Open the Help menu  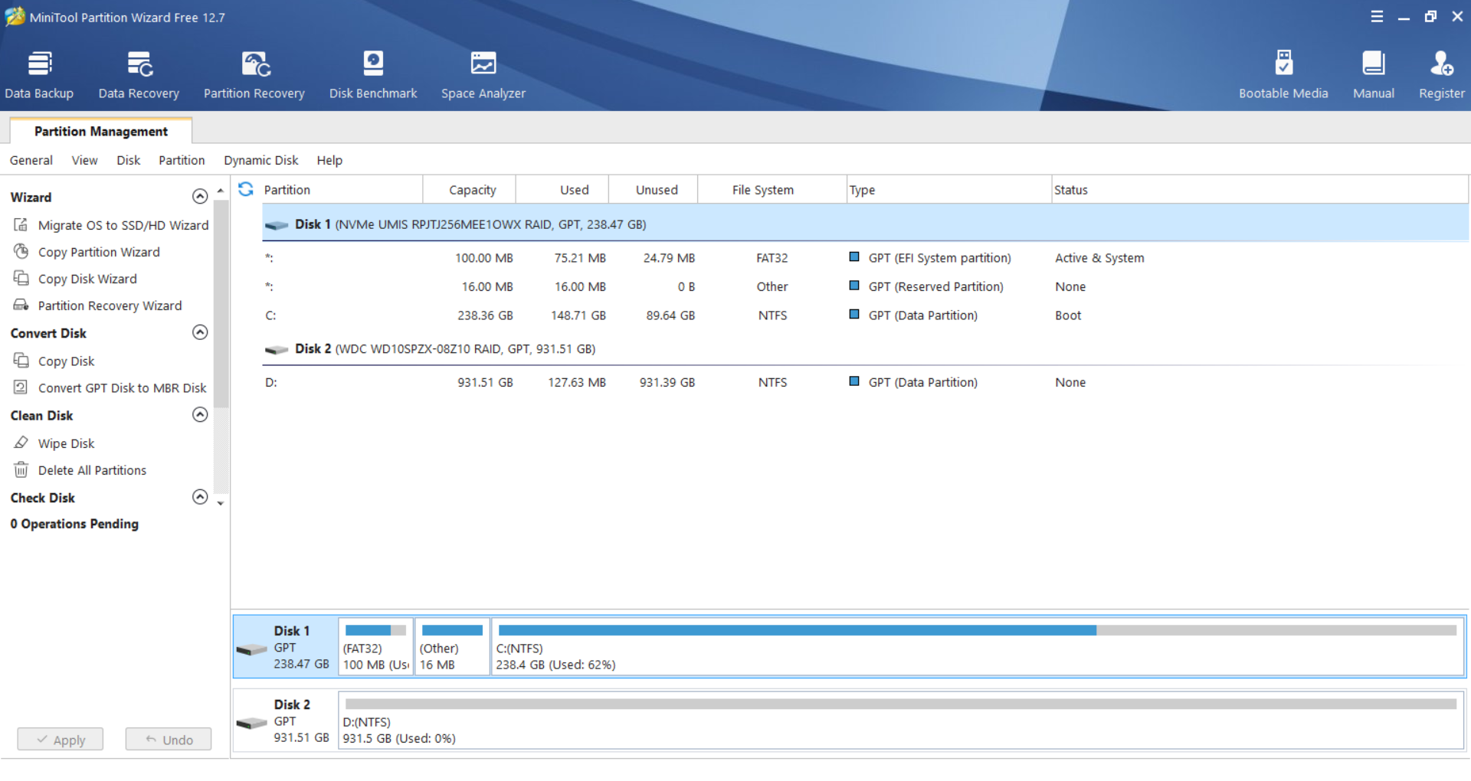coord(329,160)
